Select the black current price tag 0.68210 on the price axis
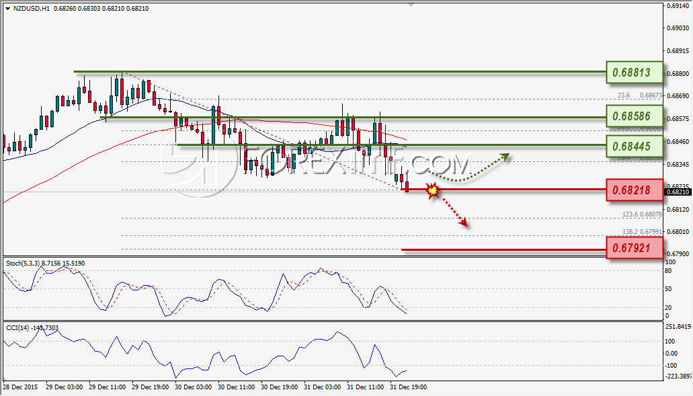The height and width of the screenshot is (396, 693). (x=678, y=192)
